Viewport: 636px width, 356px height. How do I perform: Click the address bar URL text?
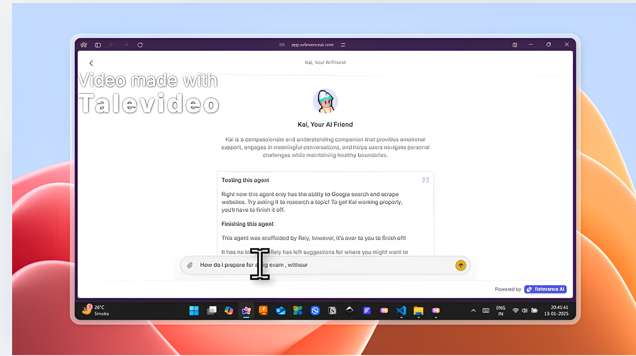tap(312, 45)
